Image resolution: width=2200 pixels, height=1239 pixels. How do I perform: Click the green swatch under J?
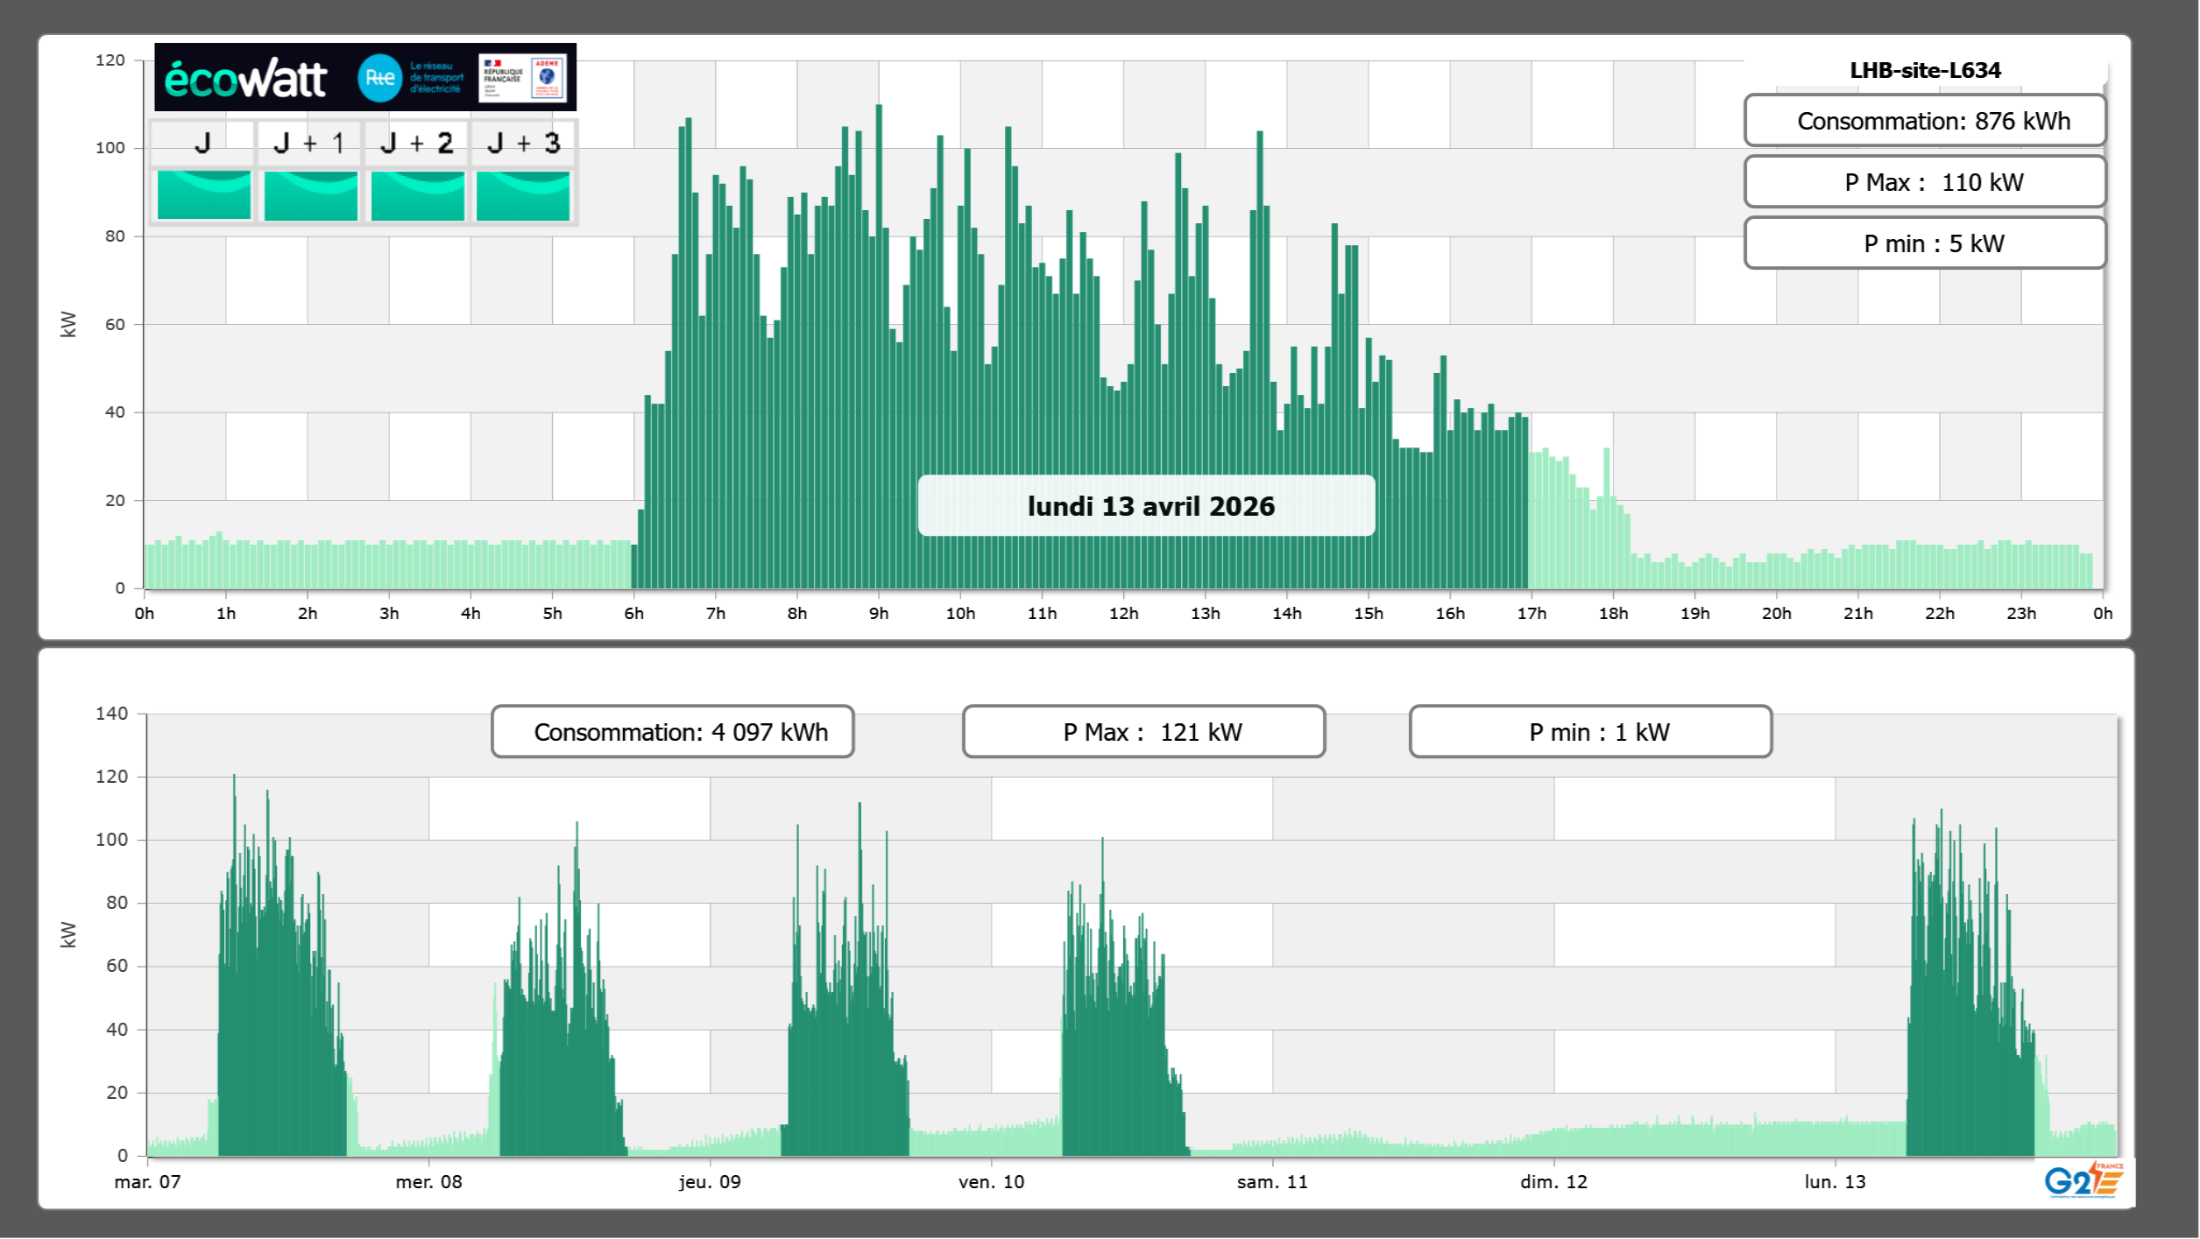203,195
